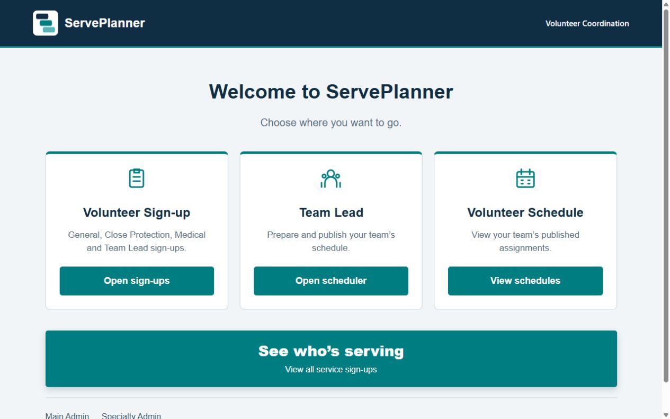The height and width of the screenshot is (419, 670).
Task: Click the Welcome to ServePlanner heading
Action: pyautogui.click(x=331, y=92)
